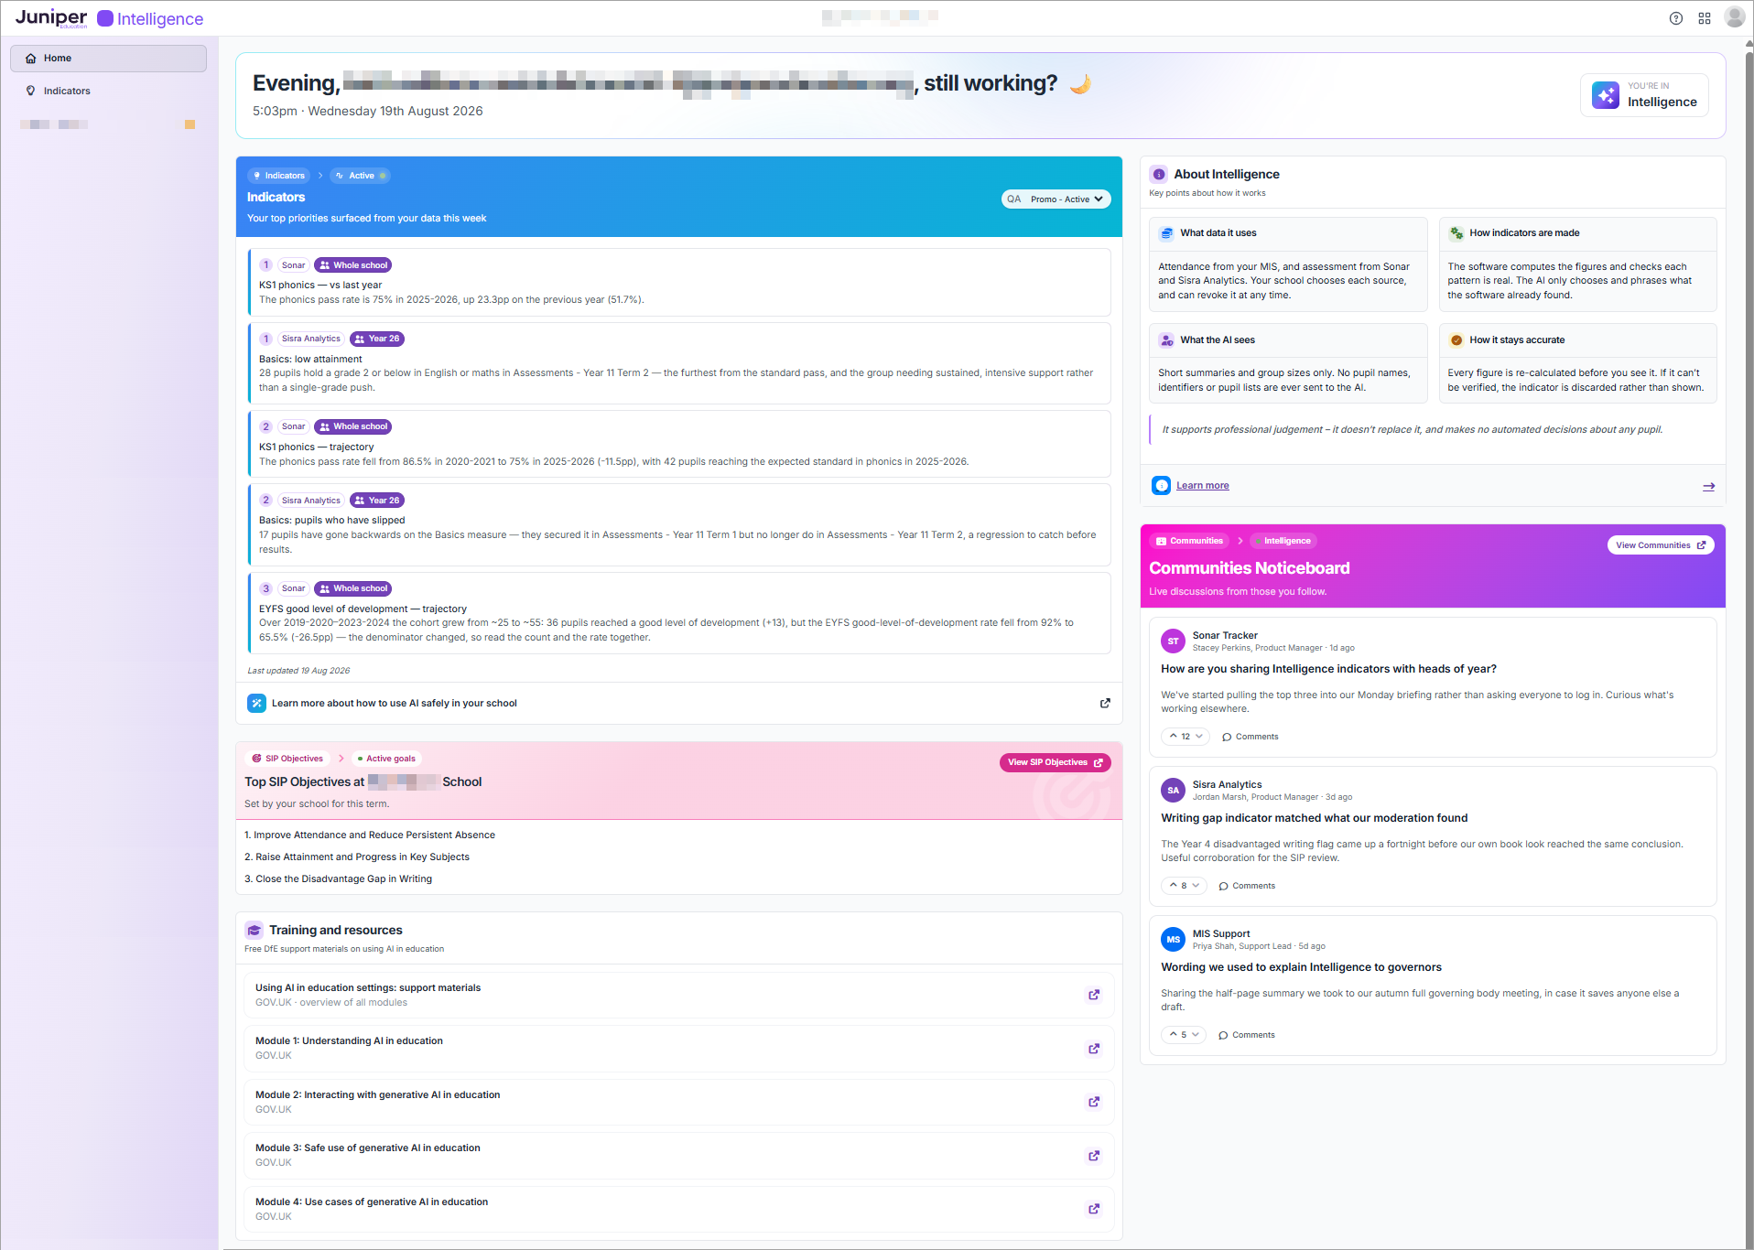Viewport: 1754px width, 1250px height.
Task: Click the What data it uses icon
Action: (1167, 233)
